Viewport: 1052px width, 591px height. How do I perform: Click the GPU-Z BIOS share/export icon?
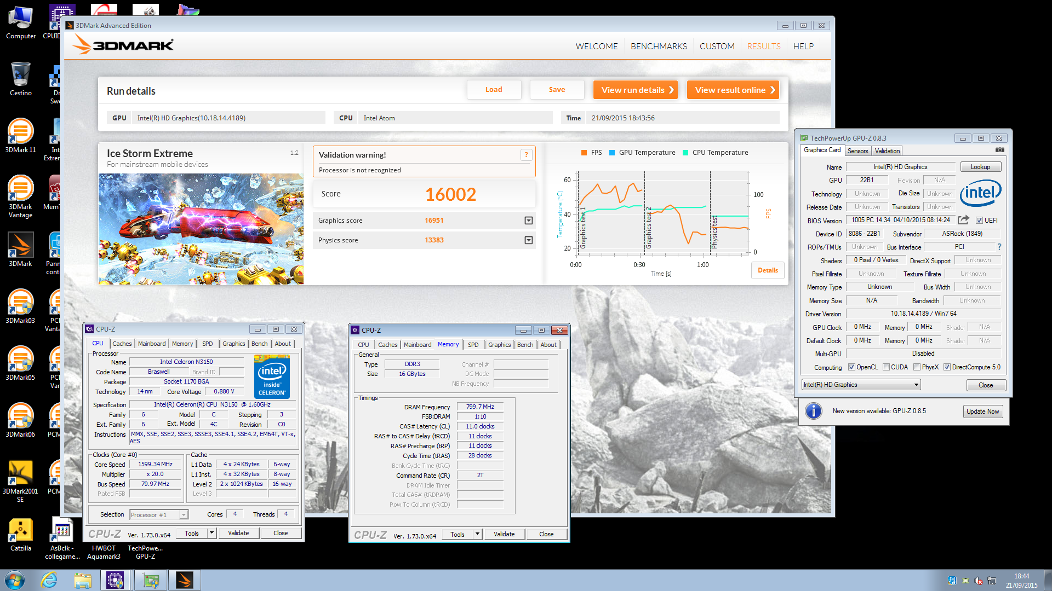pyautogui.click(x=963, y=220)
